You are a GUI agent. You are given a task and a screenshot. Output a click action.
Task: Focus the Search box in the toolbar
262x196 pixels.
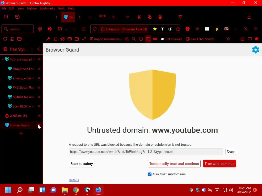tap(18, 29)
